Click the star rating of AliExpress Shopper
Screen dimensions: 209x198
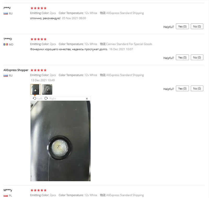point(38,70)
